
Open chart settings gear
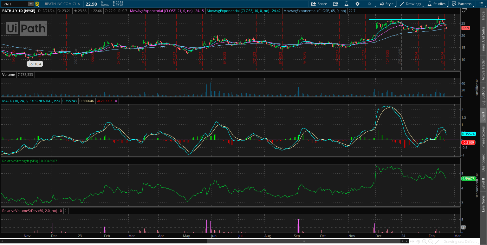pyautogui.click(x=358, y=4)
